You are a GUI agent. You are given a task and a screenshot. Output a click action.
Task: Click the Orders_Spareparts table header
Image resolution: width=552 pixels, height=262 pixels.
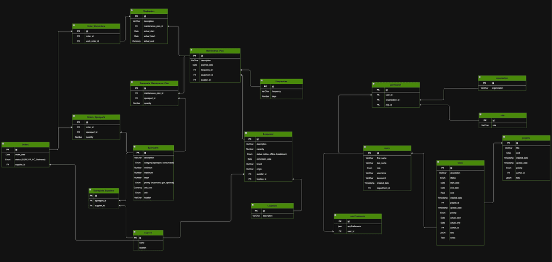click(x=96, y=117)
